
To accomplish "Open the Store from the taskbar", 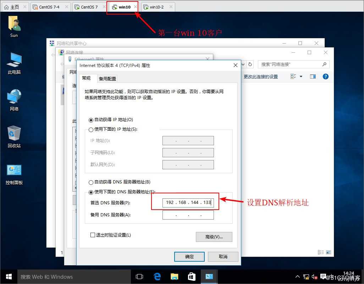I will coord(192,277).
